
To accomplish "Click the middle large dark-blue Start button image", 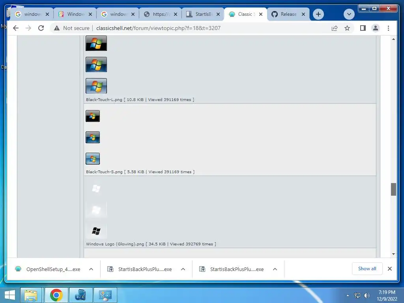I will [x=96, y=64].
